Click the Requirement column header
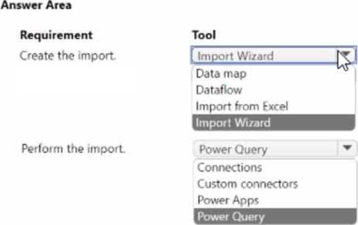358x225 pixels. pos(56,35)
